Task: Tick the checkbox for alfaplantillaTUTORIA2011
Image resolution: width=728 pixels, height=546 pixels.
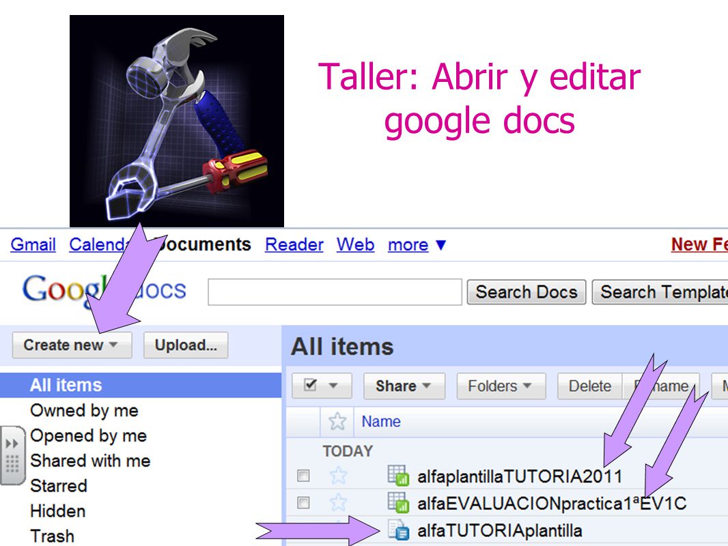Action: [303, 476]
